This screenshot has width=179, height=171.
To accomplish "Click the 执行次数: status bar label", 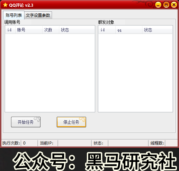I will (x=11, y=143).
